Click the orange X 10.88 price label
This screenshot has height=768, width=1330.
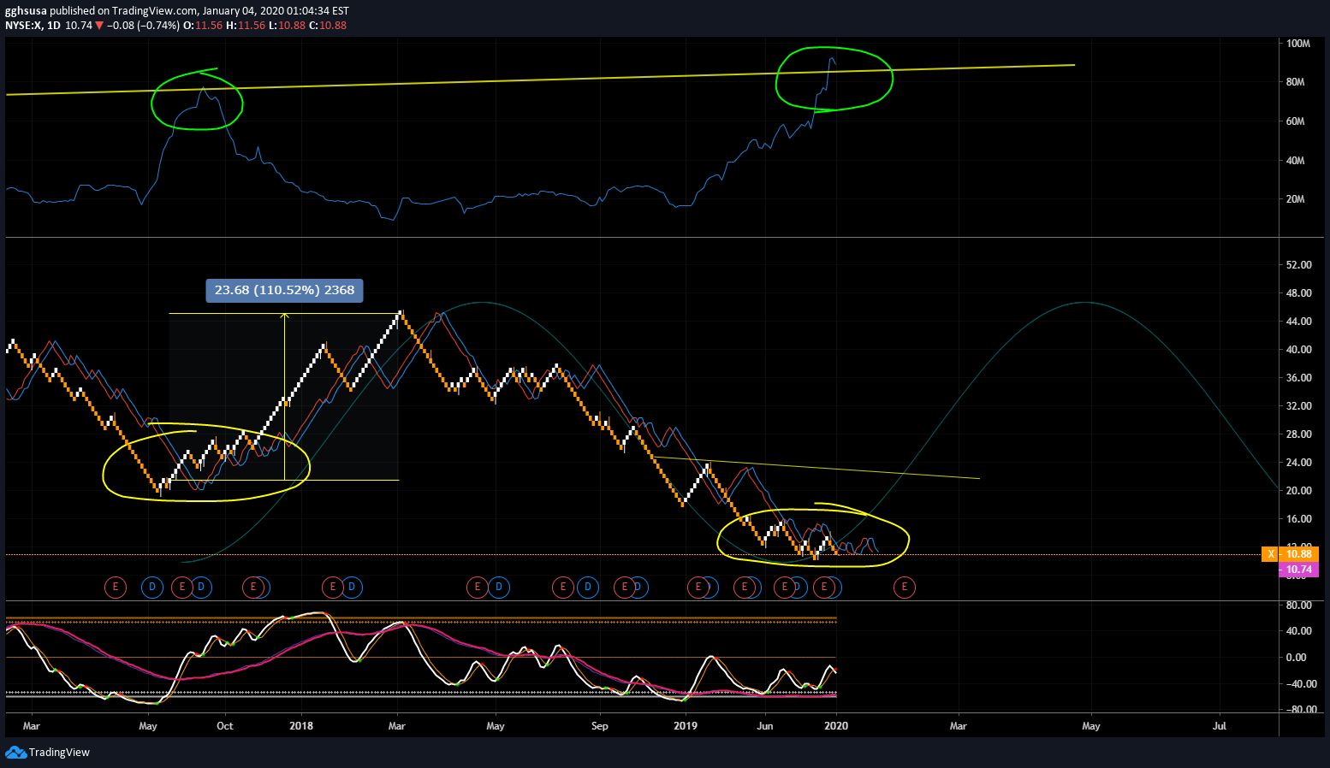1290,554
